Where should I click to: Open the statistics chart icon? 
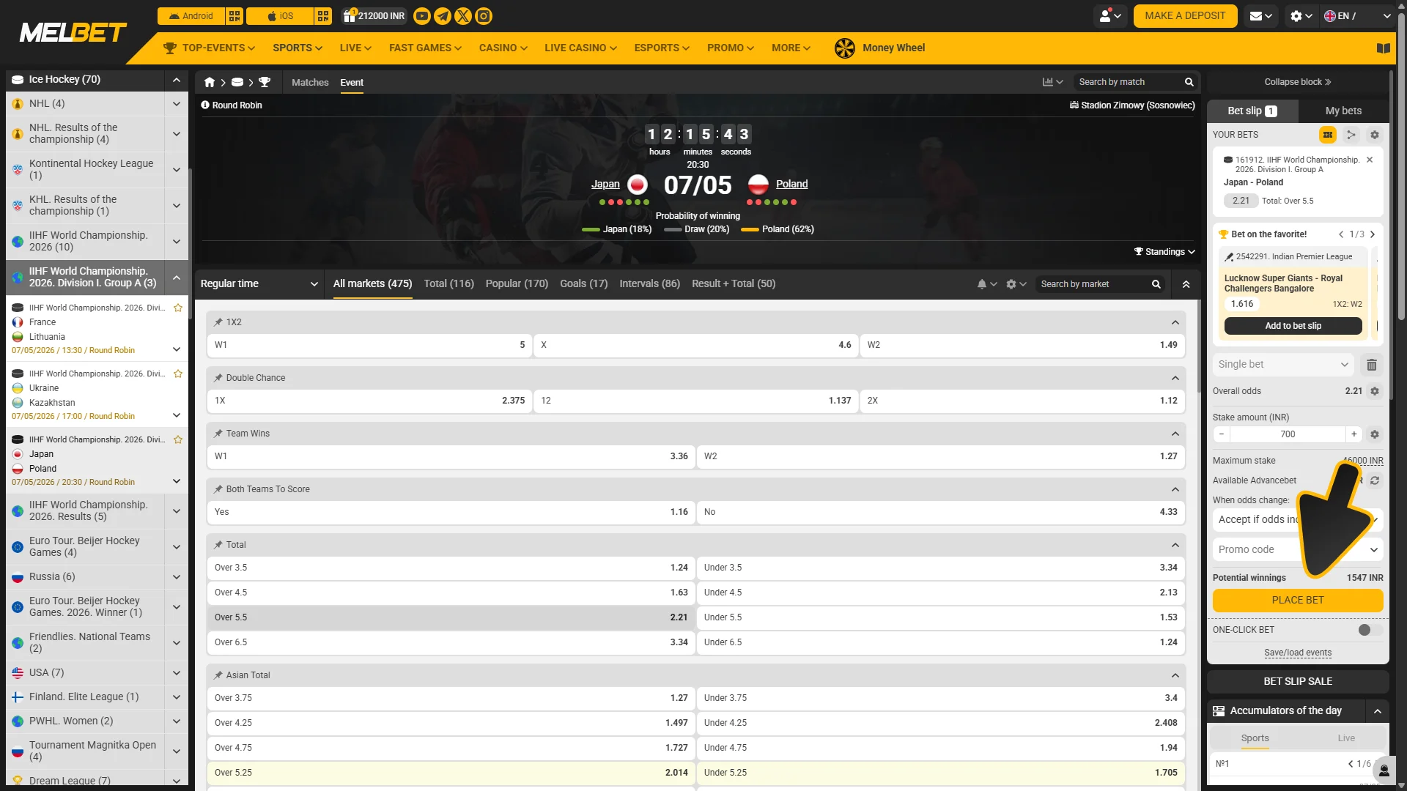(1052, 82)
